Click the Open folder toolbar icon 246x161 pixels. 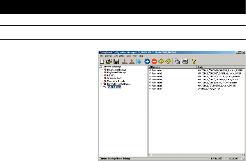point(109,61)
